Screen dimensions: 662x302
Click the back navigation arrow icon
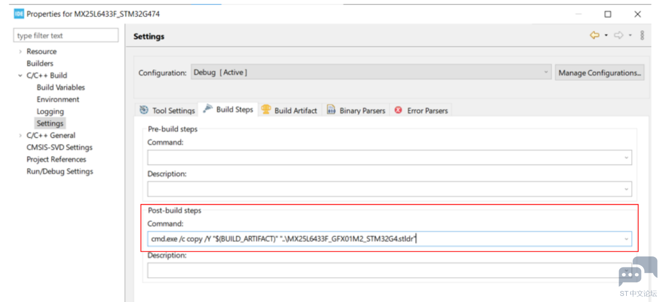[x=594, y=35]
